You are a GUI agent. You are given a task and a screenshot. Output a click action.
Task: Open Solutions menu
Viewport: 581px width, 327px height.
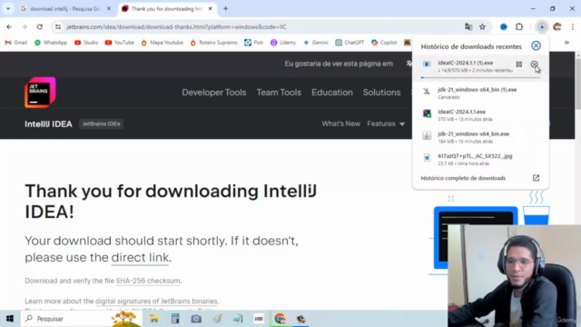[x=381, y=93]
